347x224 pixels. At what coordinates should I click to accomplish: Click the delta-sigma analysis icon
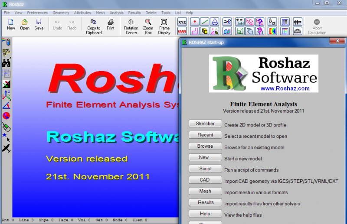coord(272,22)
